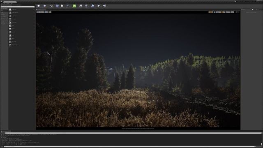Click the Play triangle in toolbar
The width and height of the screenshot is (263, 148).
point(99,6)
